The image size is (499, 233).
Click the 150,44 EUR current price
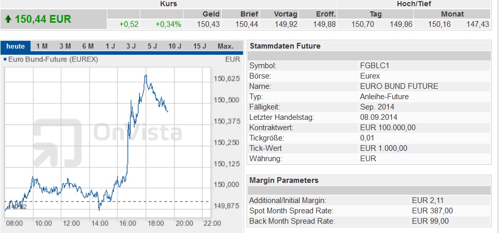click(42, 20)
